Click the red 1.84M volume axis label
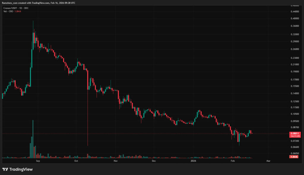Viewport: 304px width, 175px height. 294,157
